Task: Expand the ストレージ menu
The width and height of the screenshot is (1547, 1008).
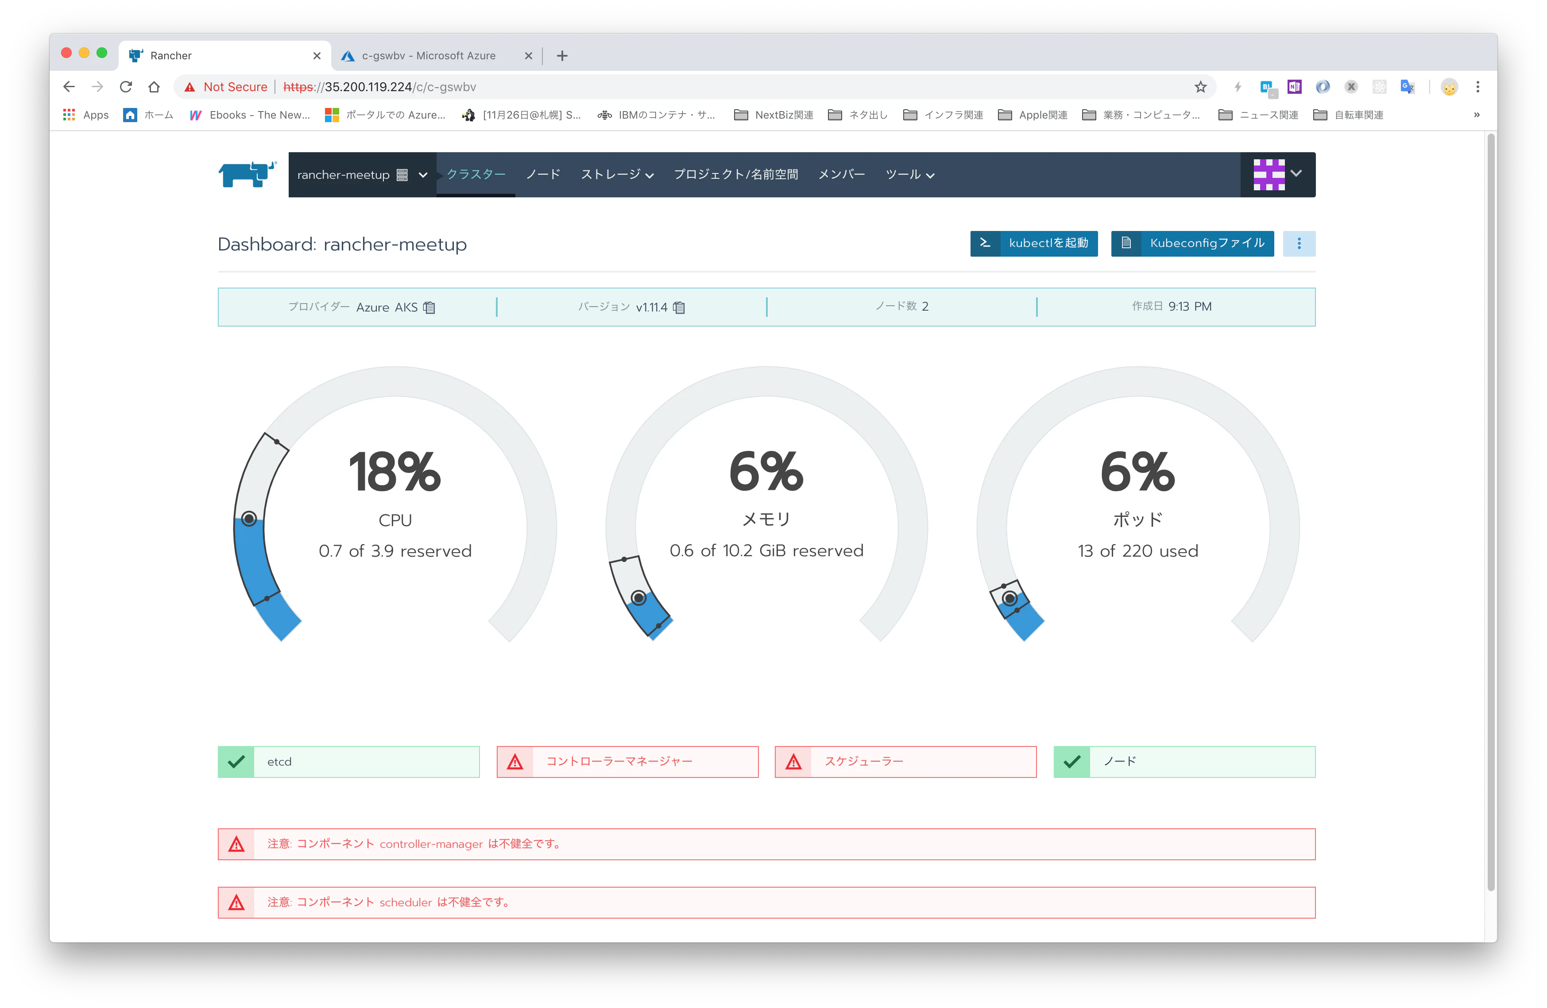Action: coord(618,175)
